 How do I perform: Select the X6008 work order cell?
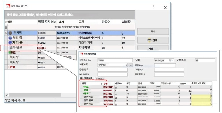(x=47, y=67)
